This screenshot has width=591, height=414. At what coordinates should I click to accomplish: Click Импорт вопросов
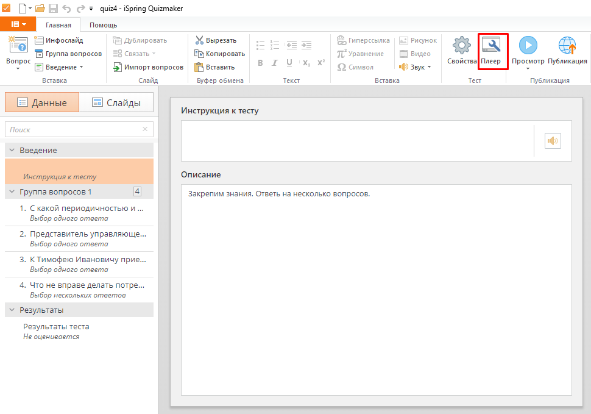click(148, 67)
